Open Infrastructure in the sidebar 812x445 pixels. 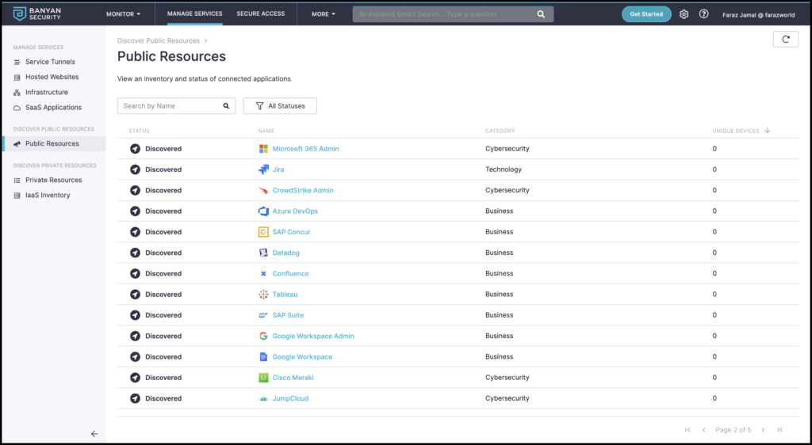point(47,92)
